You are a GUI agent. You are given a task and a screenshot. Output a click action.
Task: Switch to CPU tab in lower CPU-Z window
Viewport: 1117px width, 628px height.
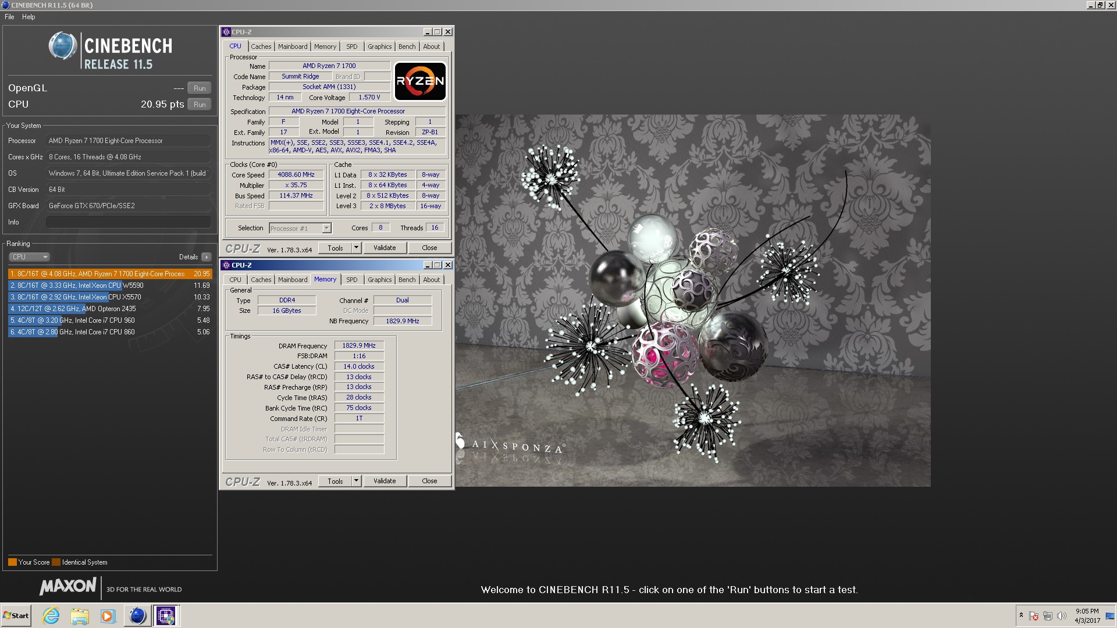point(235,280)
